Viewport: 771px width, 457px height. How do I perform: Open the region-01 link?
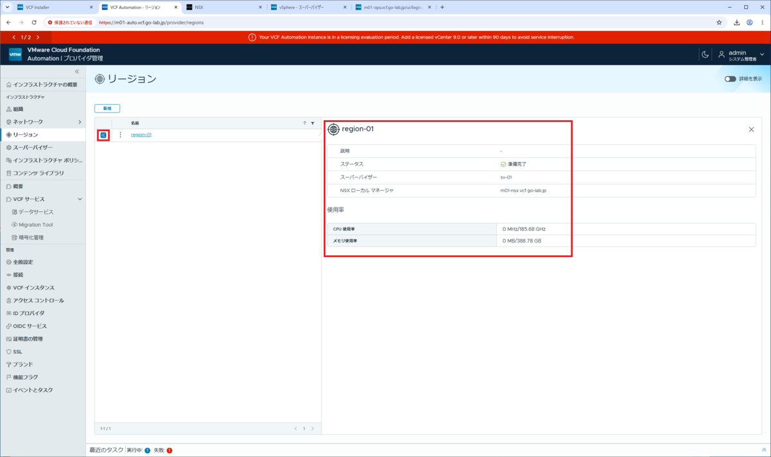141,135
